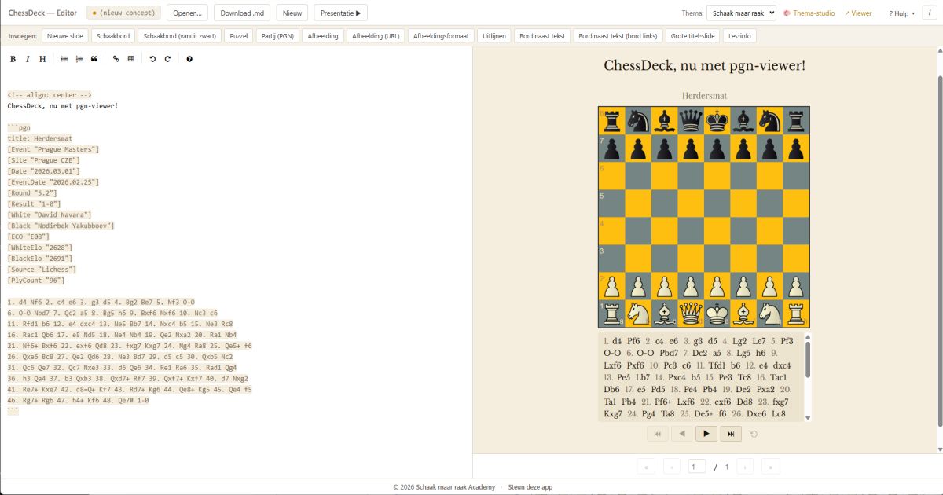Viewport: 943px width, 495px height.
Task: Flip or reset the board with the rotate icon
Action: click(x=754, y=434)
